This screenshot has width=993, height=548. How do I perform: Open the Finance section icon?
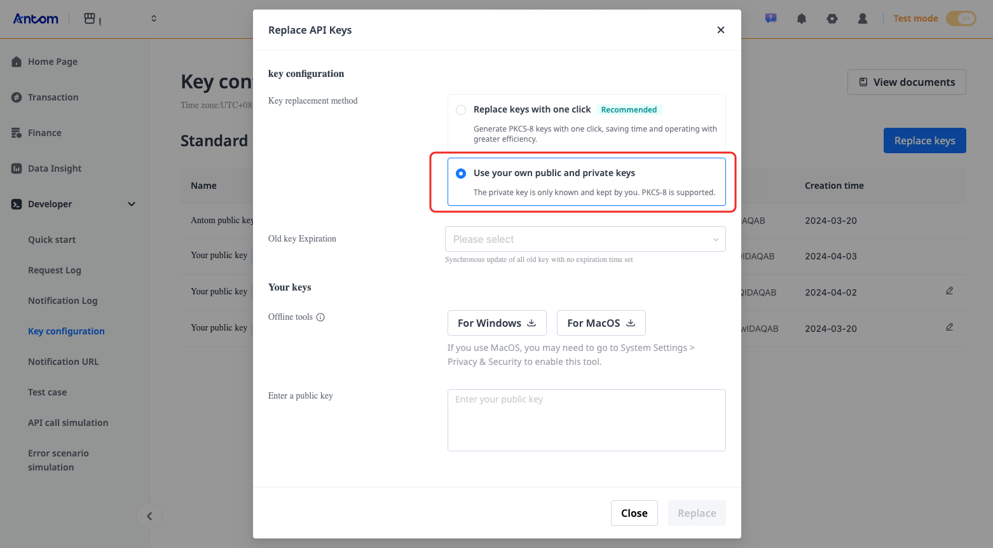pyautogui.click(x=16, y=132)
